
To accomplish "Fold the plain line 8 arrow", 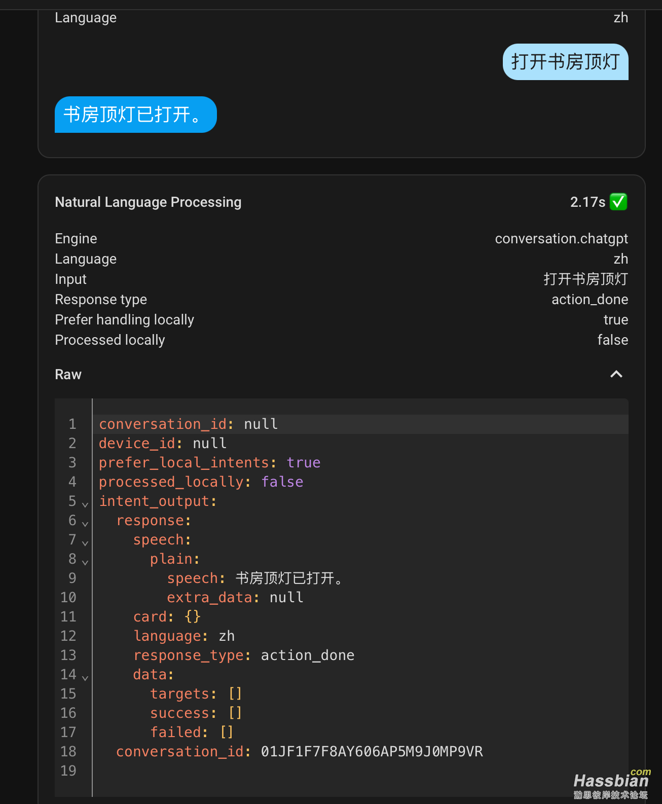I will (x=85, y=562).
